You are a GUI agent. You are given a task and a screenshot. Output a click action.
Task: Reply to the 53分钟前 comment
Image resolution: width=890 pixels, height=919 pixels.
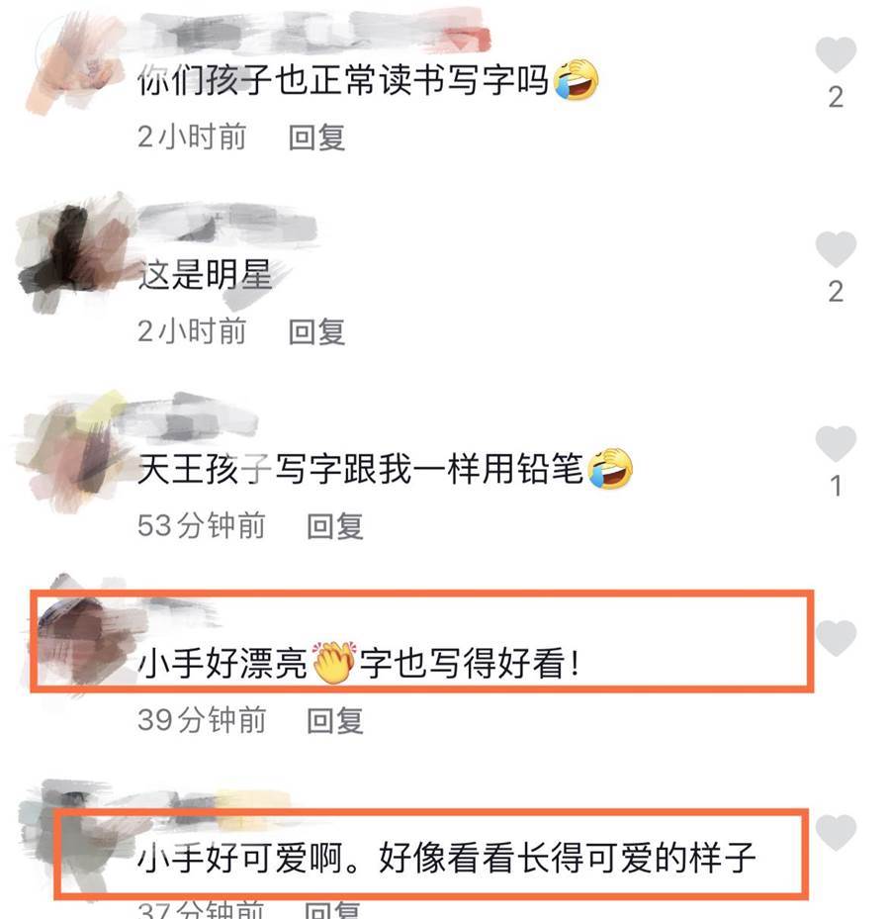pyautogui.click(x=335, y=526)
